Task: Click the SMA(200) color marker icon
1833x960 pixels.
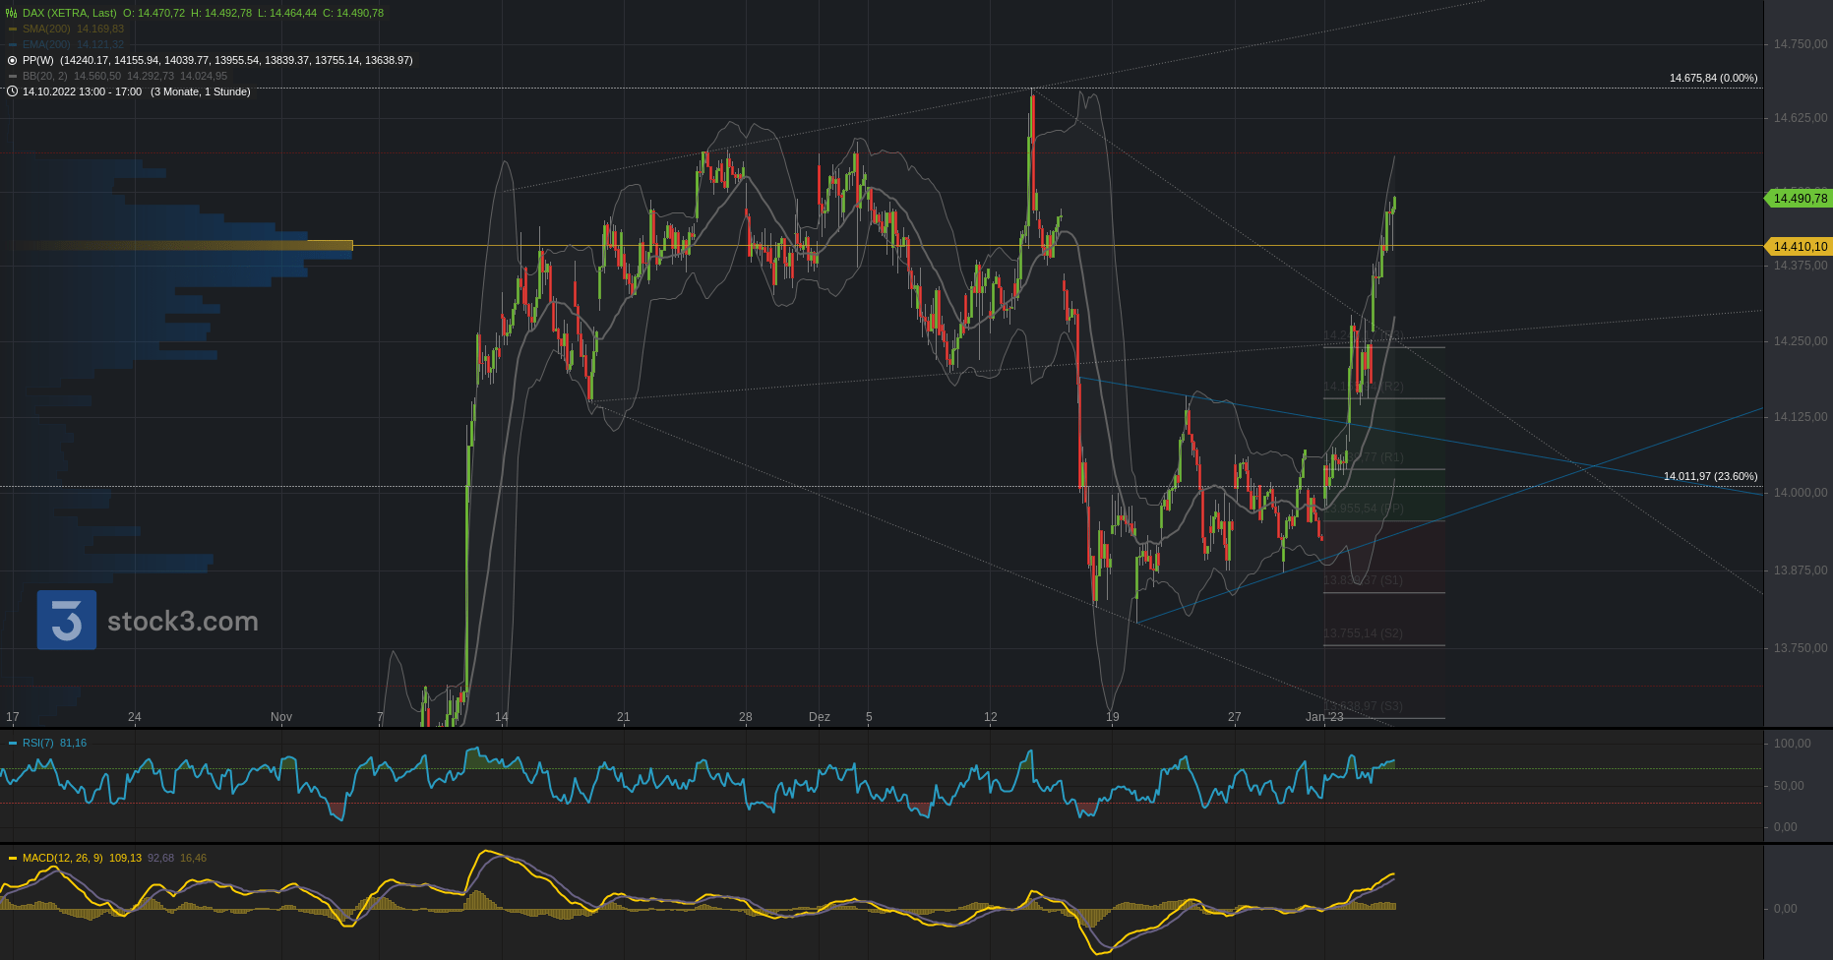Action: 12,29
